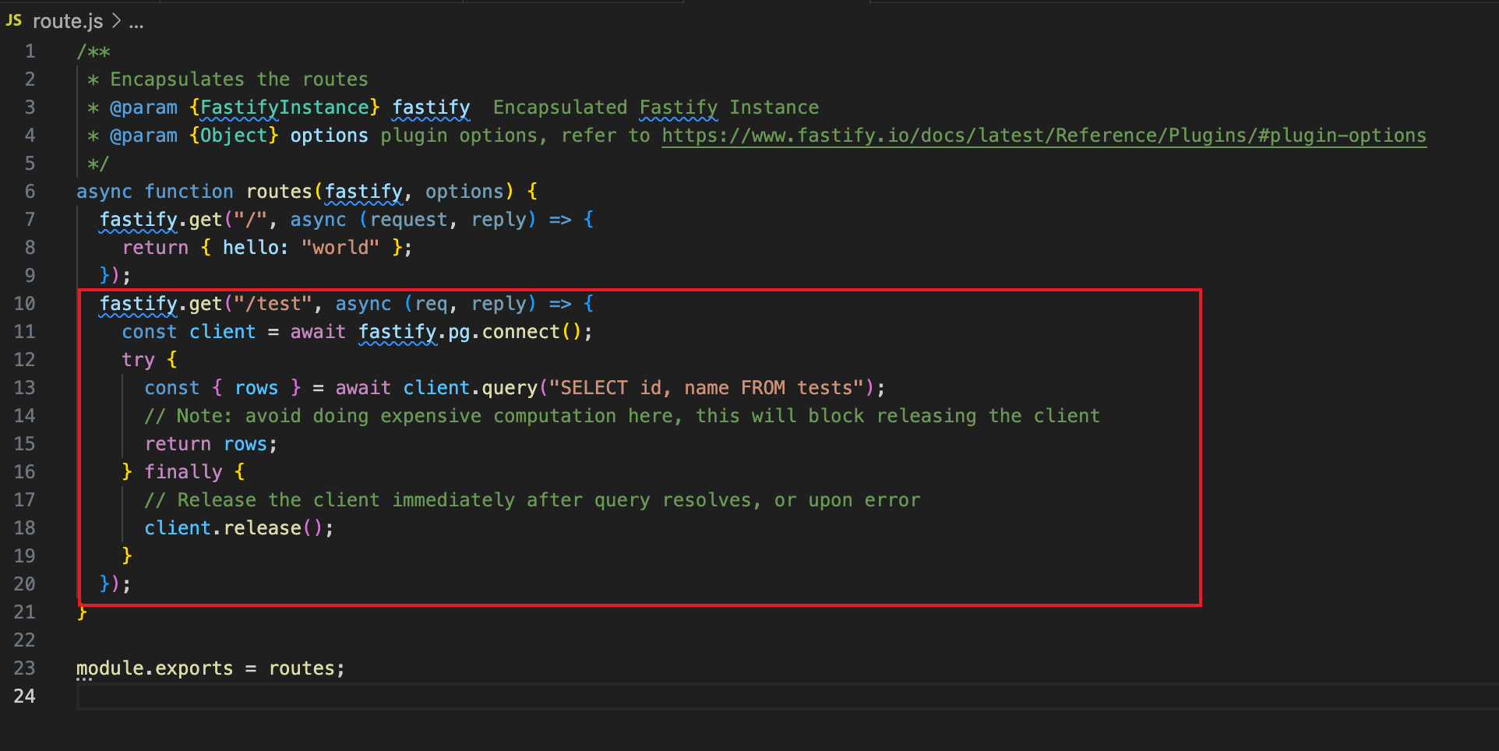Click the underlined fastify parameter on line 3

[430, 107]
